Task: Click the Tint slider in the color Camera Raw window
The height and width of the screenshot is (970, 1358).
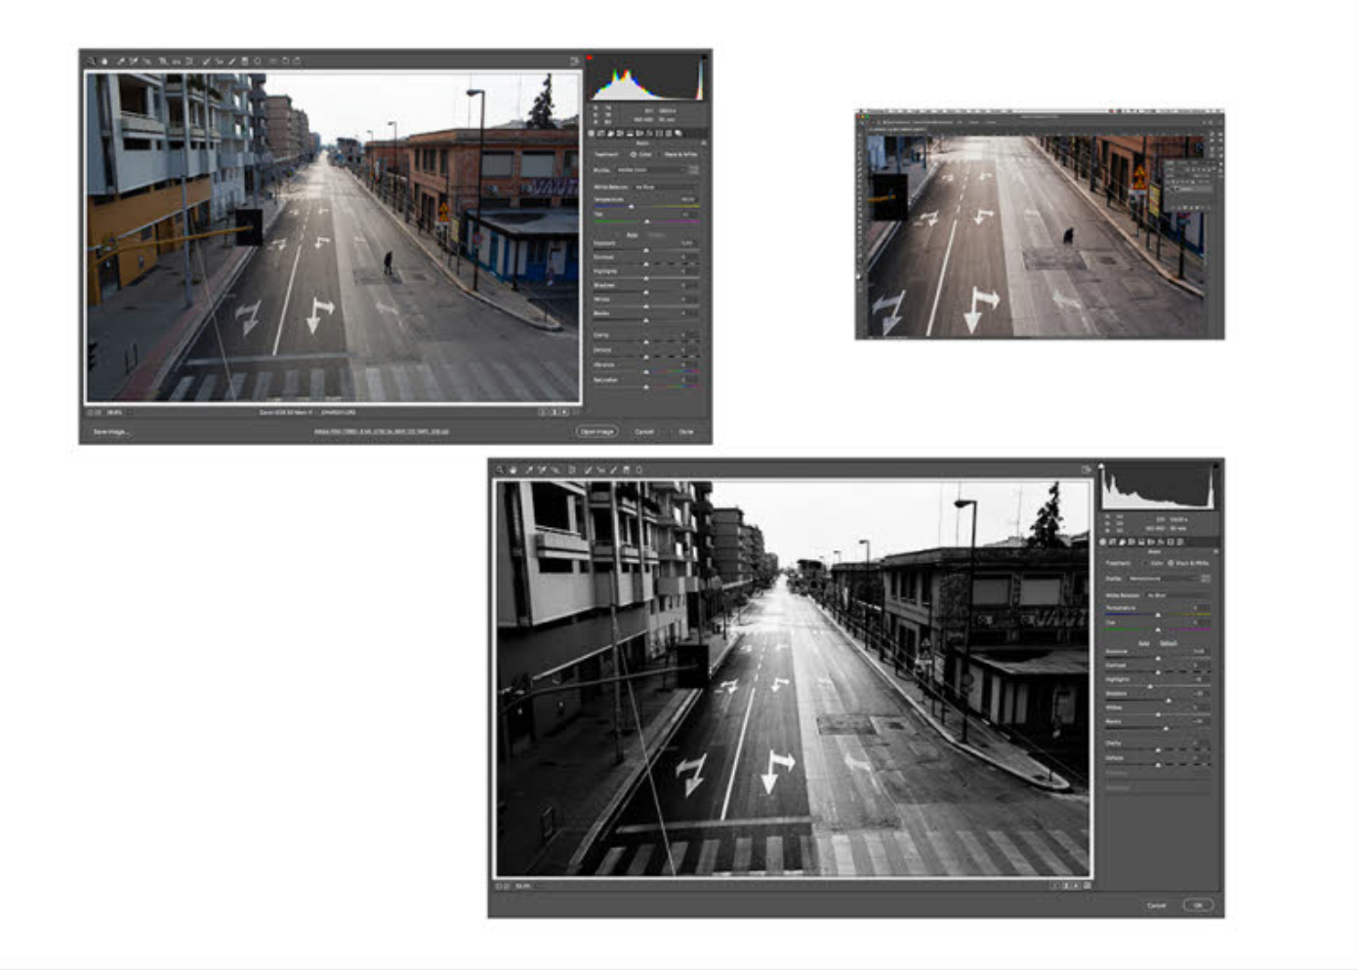Action: [646, 222]
